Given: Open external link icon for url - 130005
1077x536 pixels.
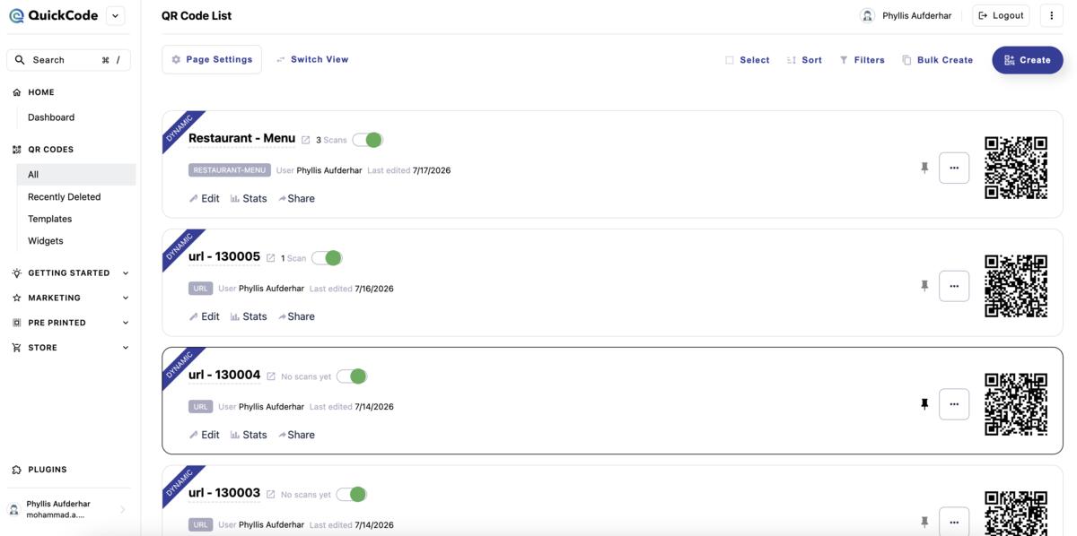Looking at the screenshot, I should 271,258.
